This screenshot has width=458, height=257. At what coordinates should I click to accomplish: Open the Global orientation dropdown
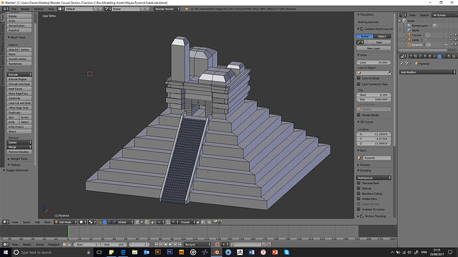click(125, 222)
